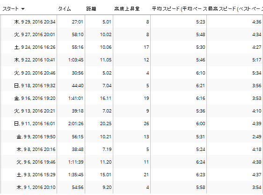The height and width of the screenshot is (195, 263).
Task: Click the time value 56:15
Action: tap(78, 136)
